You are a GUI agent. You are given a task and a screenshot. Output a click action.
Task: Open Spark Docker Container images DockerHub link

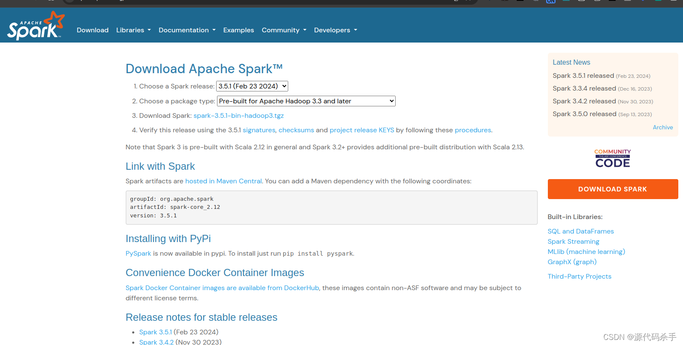[x=223, y=288]
